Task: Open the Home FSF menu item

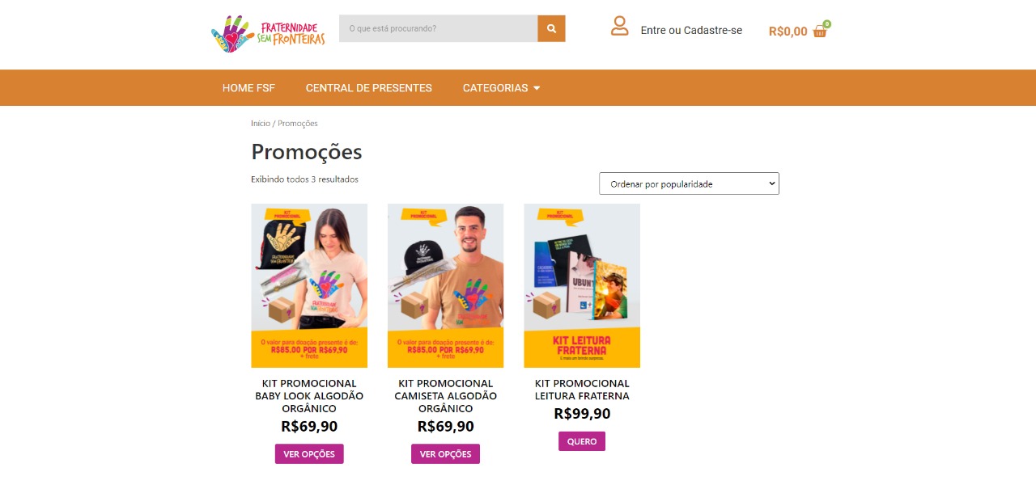Action: click(x=248, y=88)
